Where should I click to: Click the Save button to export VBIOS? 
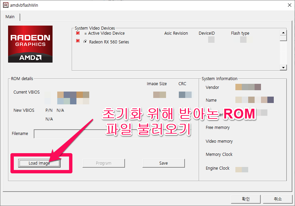(x=163, y=163)
